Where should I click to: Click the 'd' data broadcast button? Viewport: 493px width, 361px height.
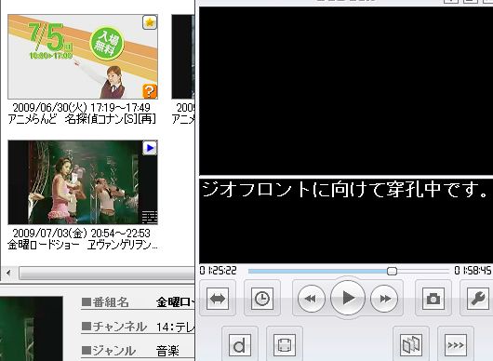point(240,345)
